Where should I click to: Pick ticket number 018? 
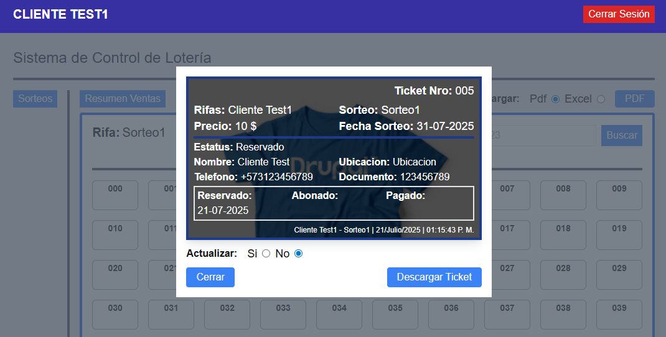(x=563, y=235)
